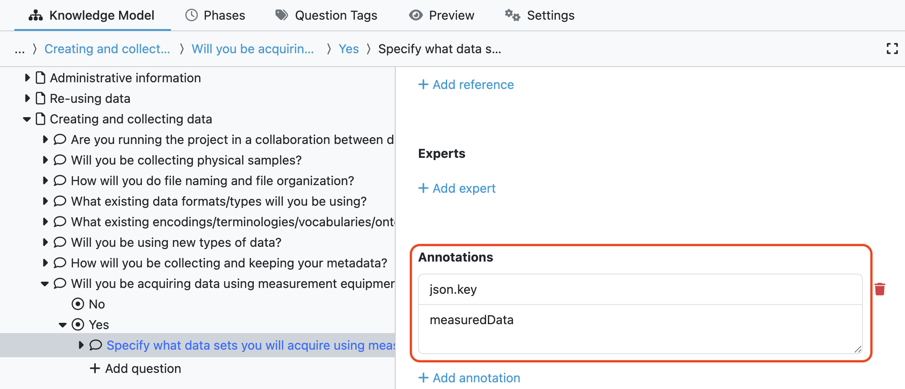This screenshot has width=905, height=389.
Task: Select 'Administrative information' chapter
Action: [x=125, y=78]
